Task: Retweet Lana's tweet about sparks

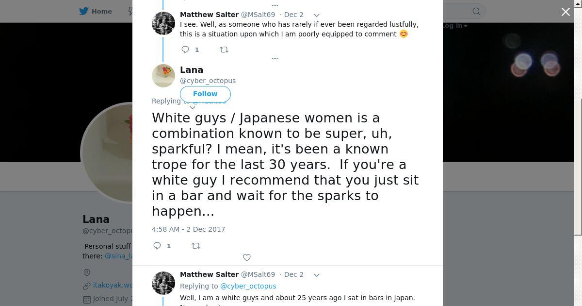Action: [x=196, y=246]
